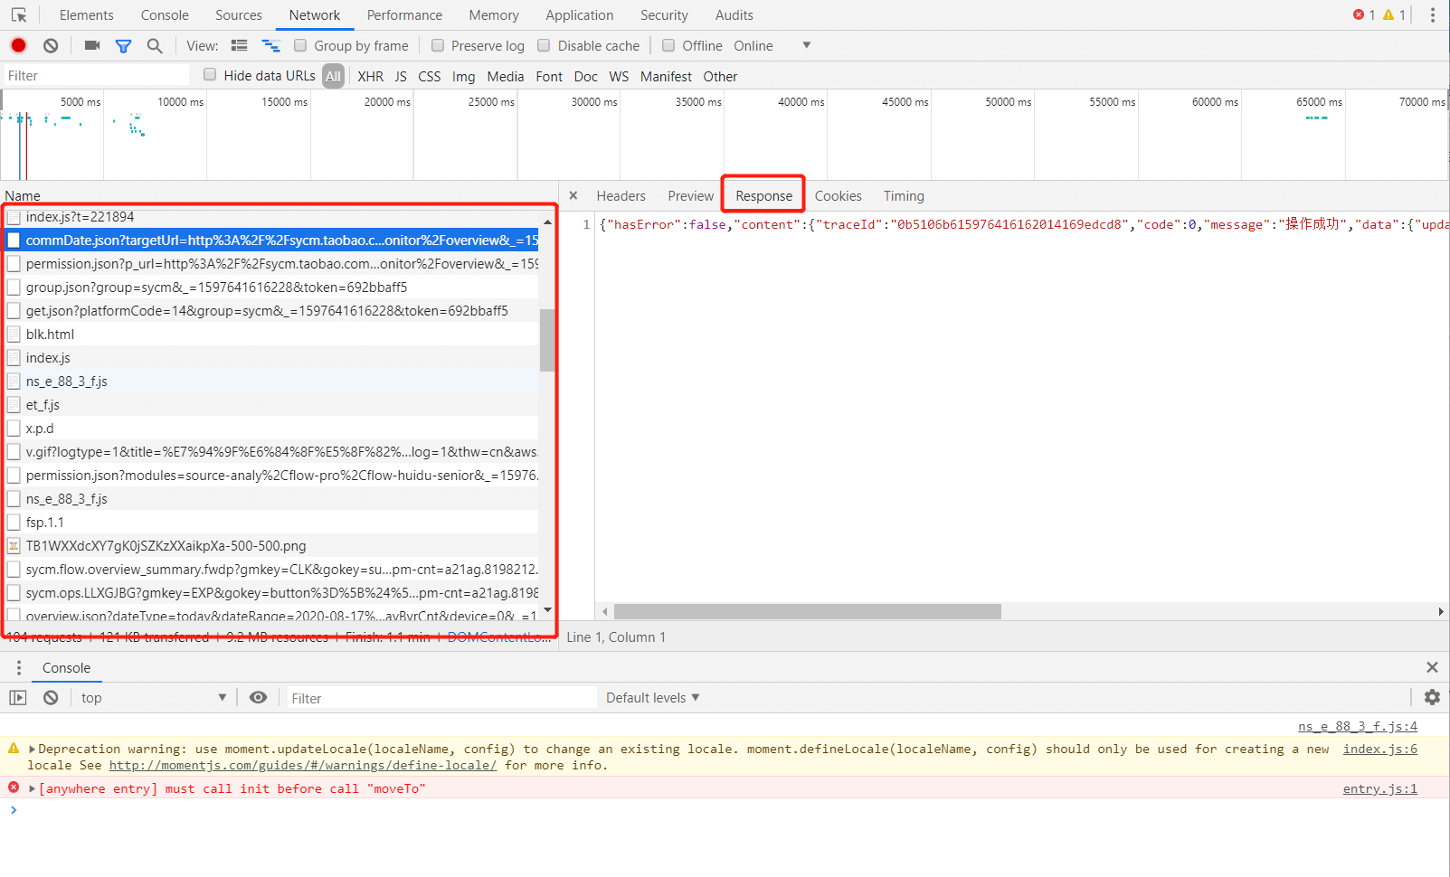
Task: Open the index.js:6 source link
Action: pyautogui.click(x=1380, y=749)
